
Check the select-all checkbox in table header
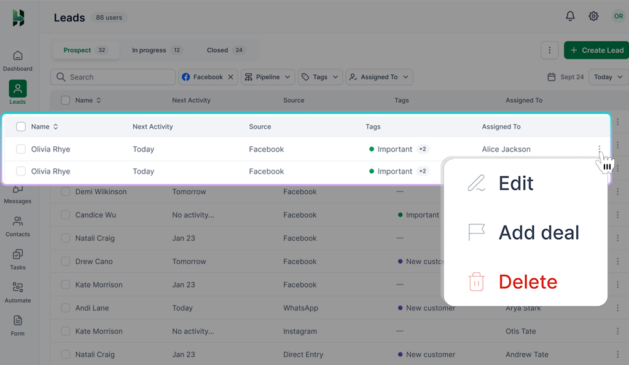(x=21, y=126)
